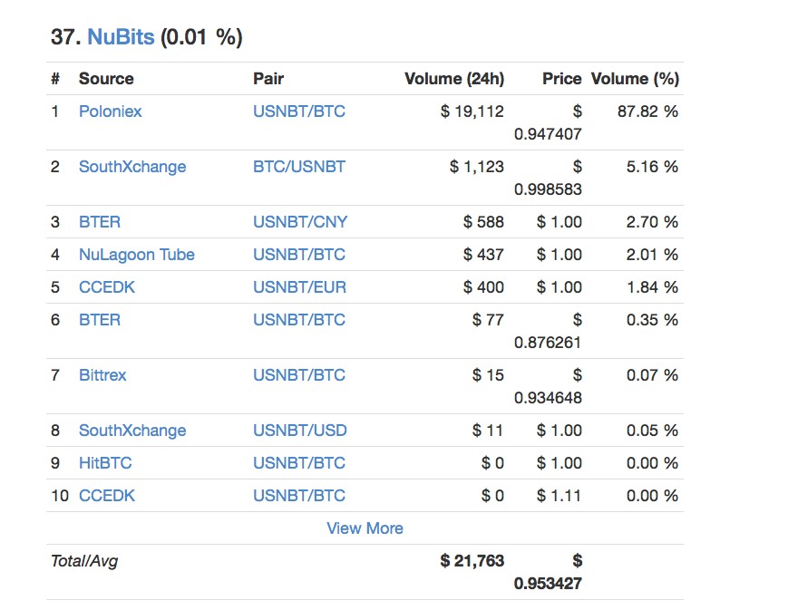Click the $ 11 volume value
Screen dimensions: 798x610
pyautogui.click(x=488, y=431)
